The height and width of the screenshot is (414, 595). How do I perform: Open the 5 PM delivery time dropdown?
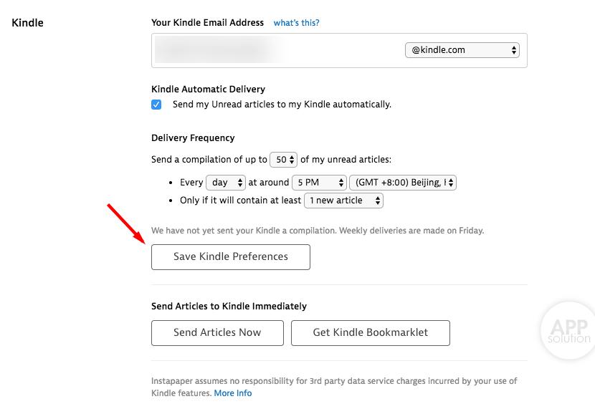pos(319,183)
